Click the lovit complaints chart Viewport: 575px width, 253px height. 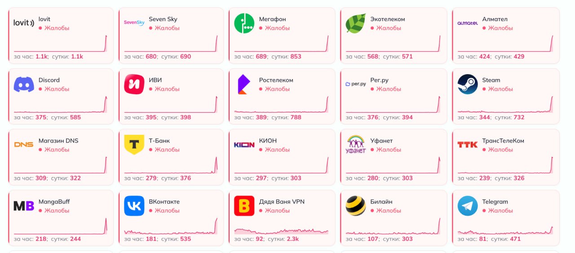click(x=61, y=43)
